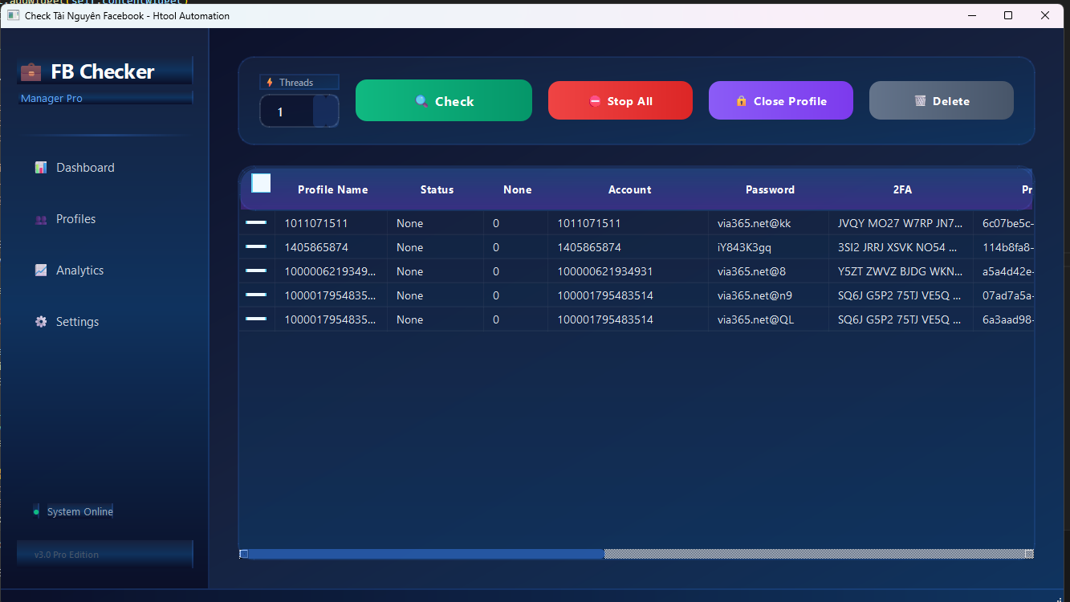Open the Analytics menu item

pos(79,270)
